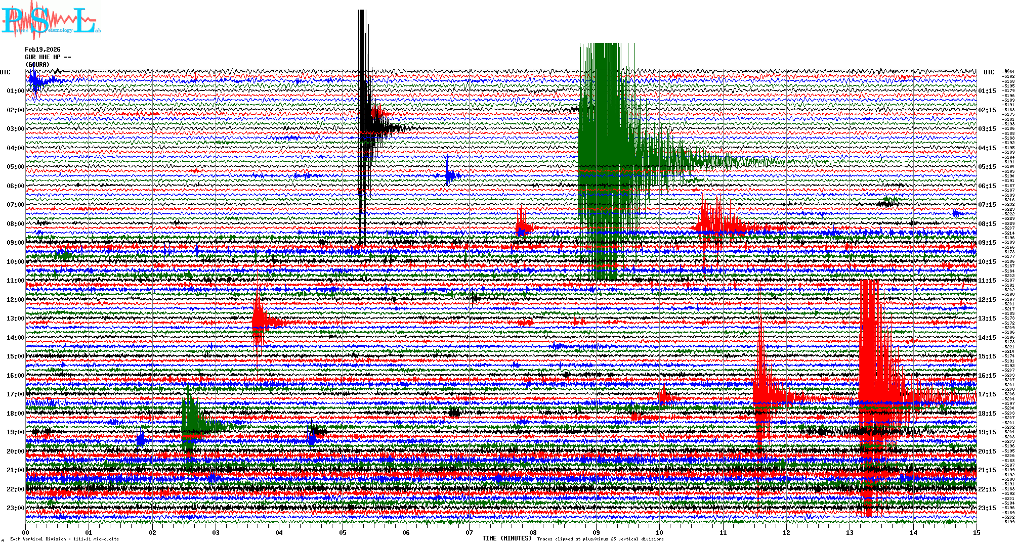Click the 23:00 hour label on left axis
This screenshot has width=1017, height=546.
(15, 508)
